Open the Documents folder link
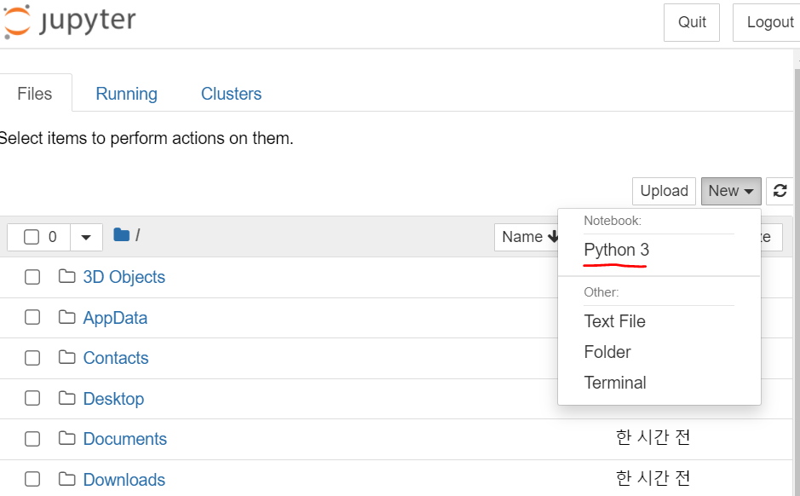The height and width of the screenshot is (496, 800). click(x=124, y=439)
